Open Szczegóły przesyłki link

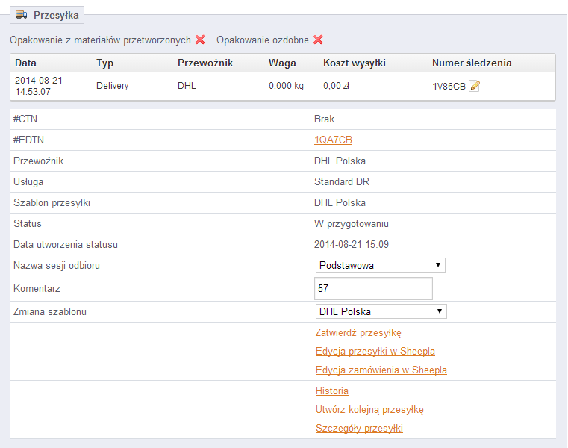(359, 428)
